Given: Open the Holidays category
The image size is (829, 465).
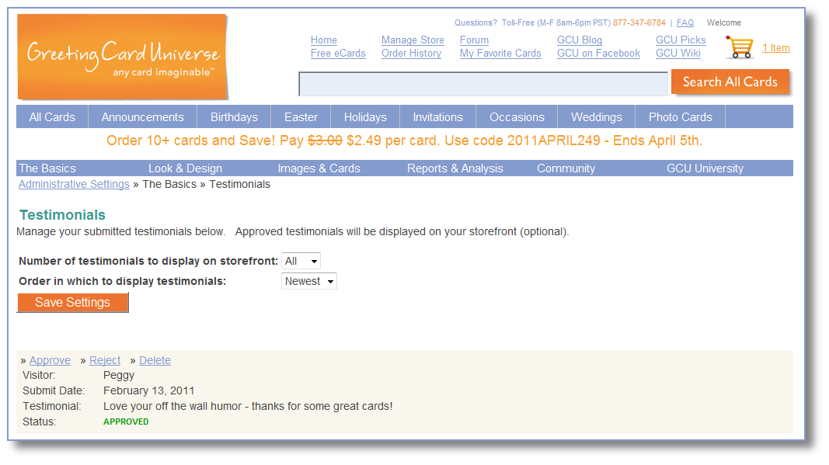Looking at the screenshot, I should click(x=365, y=116).
